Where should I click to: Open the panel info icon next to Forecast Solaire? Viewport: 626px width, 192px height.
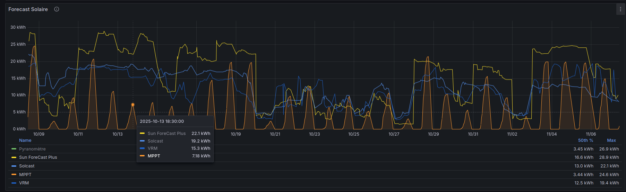click(57, 9)
